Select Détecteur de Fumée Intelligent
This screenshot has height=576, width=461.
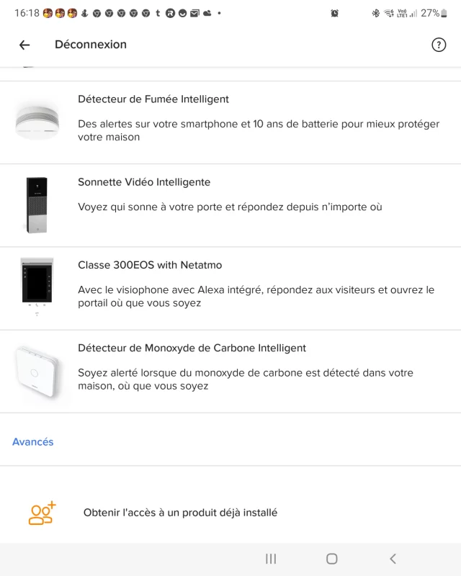[153, 99]
